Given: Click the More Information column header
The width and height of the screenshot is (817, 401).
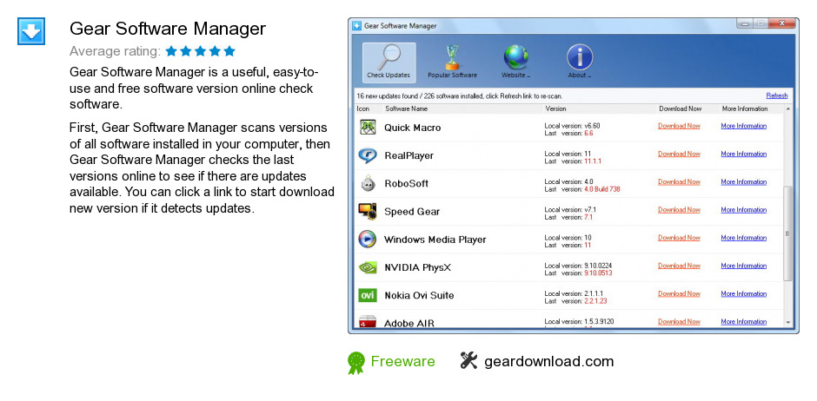Looking at the screenshot, I should [745, 108].
